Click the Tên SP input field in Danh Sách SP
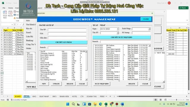The width and height of the screenshot is (190, 107). tap(67, 30)
